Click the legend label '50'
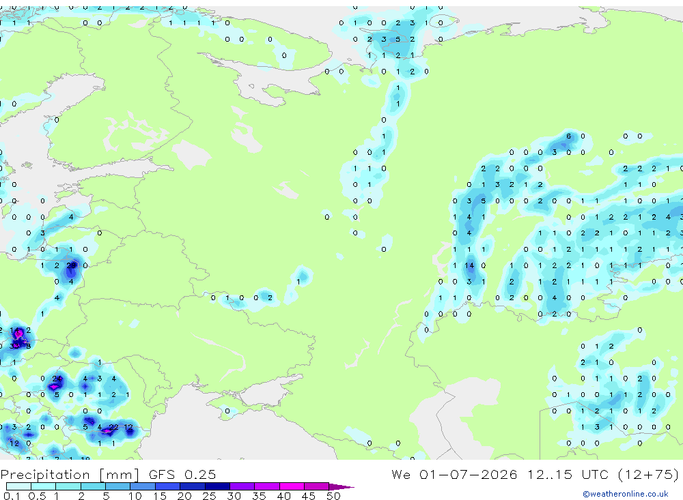The width and height of the screenshot is (683, 500). (x=333, y=496)
